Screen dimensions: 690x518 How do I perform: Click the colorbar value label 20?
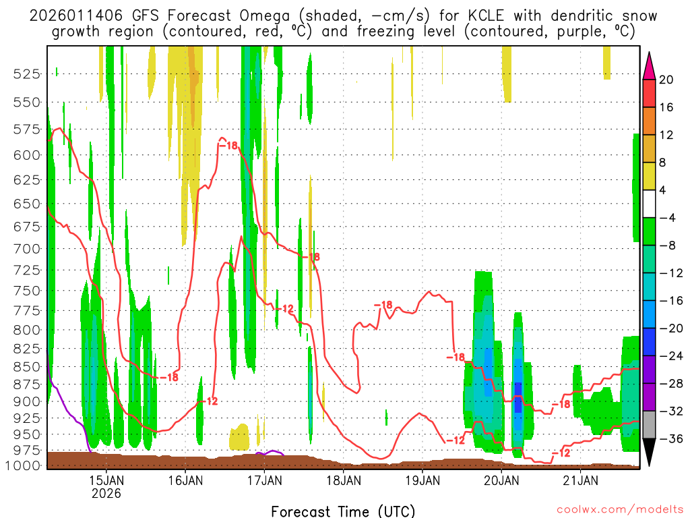click(x=666, y=80)
